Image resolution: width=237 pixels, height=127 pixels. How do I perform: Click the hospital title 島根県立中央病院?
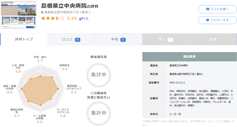(x=64, y=6)
